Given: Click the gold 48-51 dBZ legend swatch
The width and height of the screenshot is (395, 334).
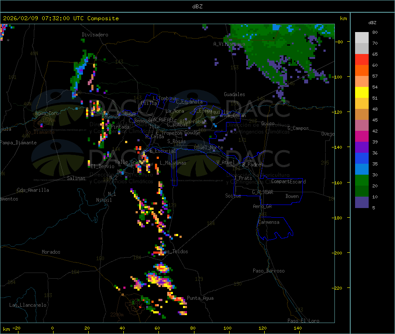Looking at the screenshot, I should (x=362, y=104).
